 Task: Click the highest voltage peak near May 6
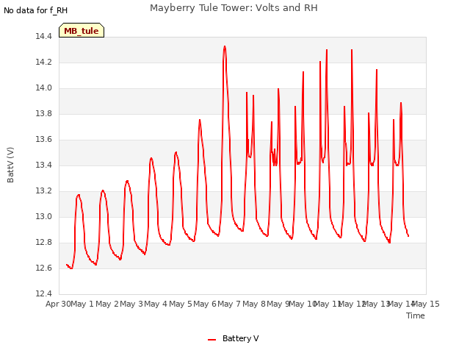click(225, 46)
